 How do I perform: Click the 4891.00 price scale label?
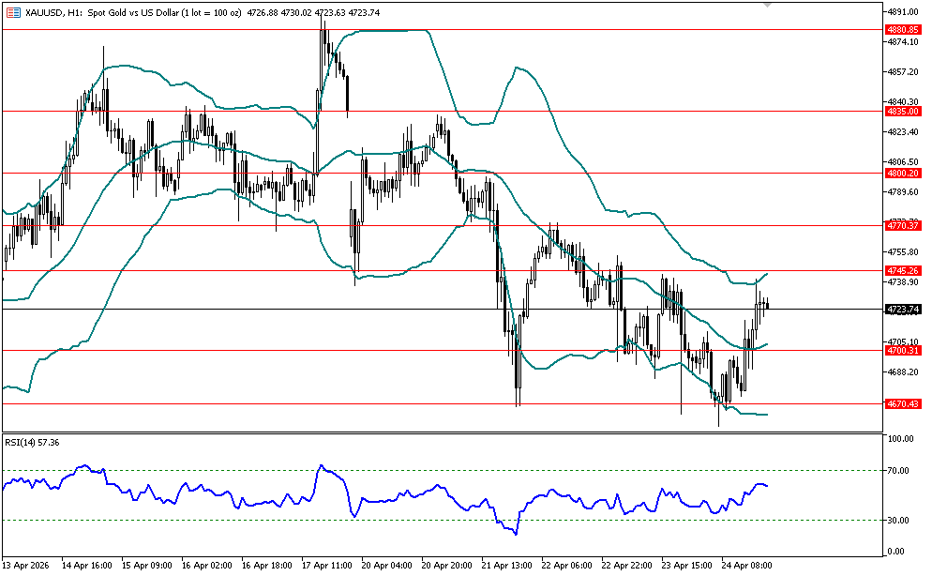click(902, 11)
